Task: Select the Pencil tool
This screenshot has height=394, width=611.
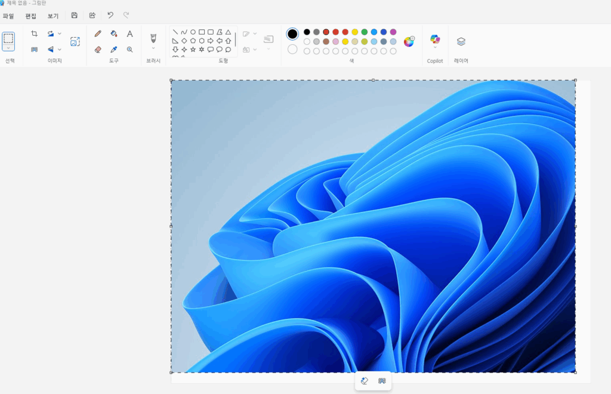Action: pyautogui.click(x=98, y=34)
